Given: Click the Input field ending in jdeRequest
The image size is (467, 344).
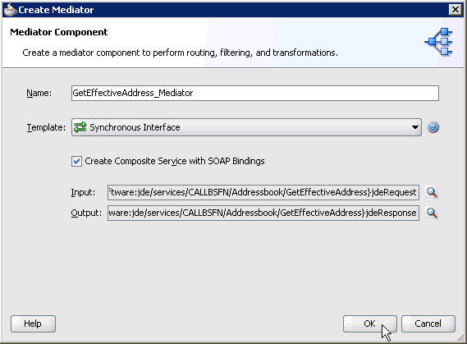Looking at the screenshot, I should [263, 192].
